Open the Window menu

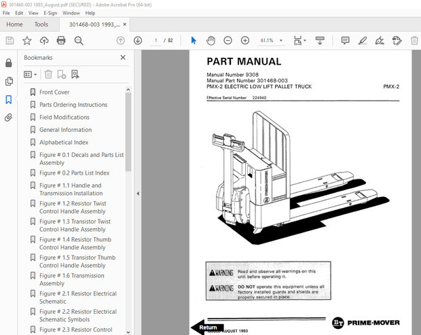coord(71,13)
